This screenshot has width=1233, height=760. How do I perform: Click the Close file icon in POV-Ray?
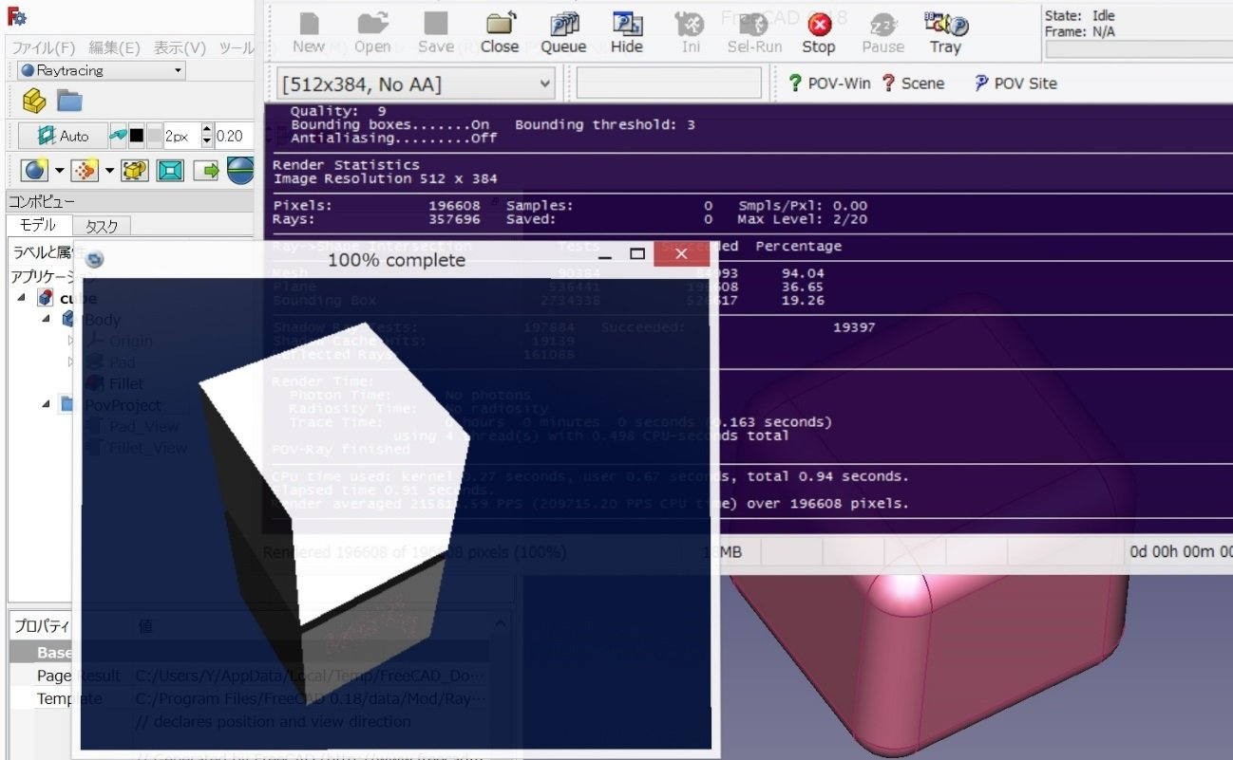tap(500, 31)
